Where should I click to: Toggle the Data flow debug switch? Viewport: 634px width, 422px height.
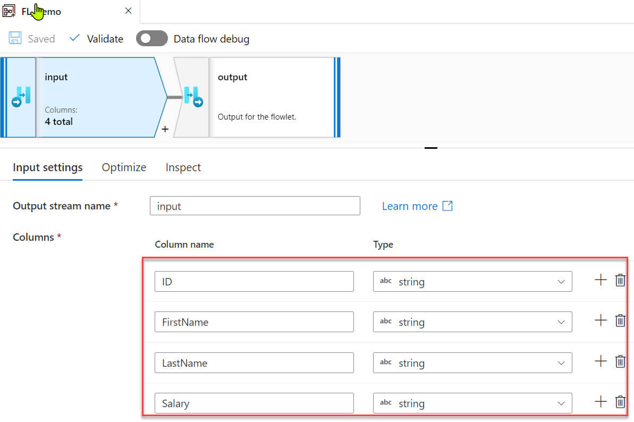click(x=152, y=39)
